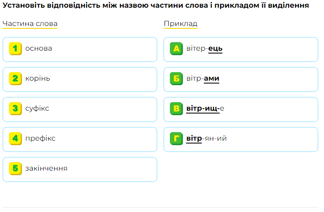Choose the example 'вітр-ами'
The width and height of the screenshot is (324, 212).
[241, 79]
